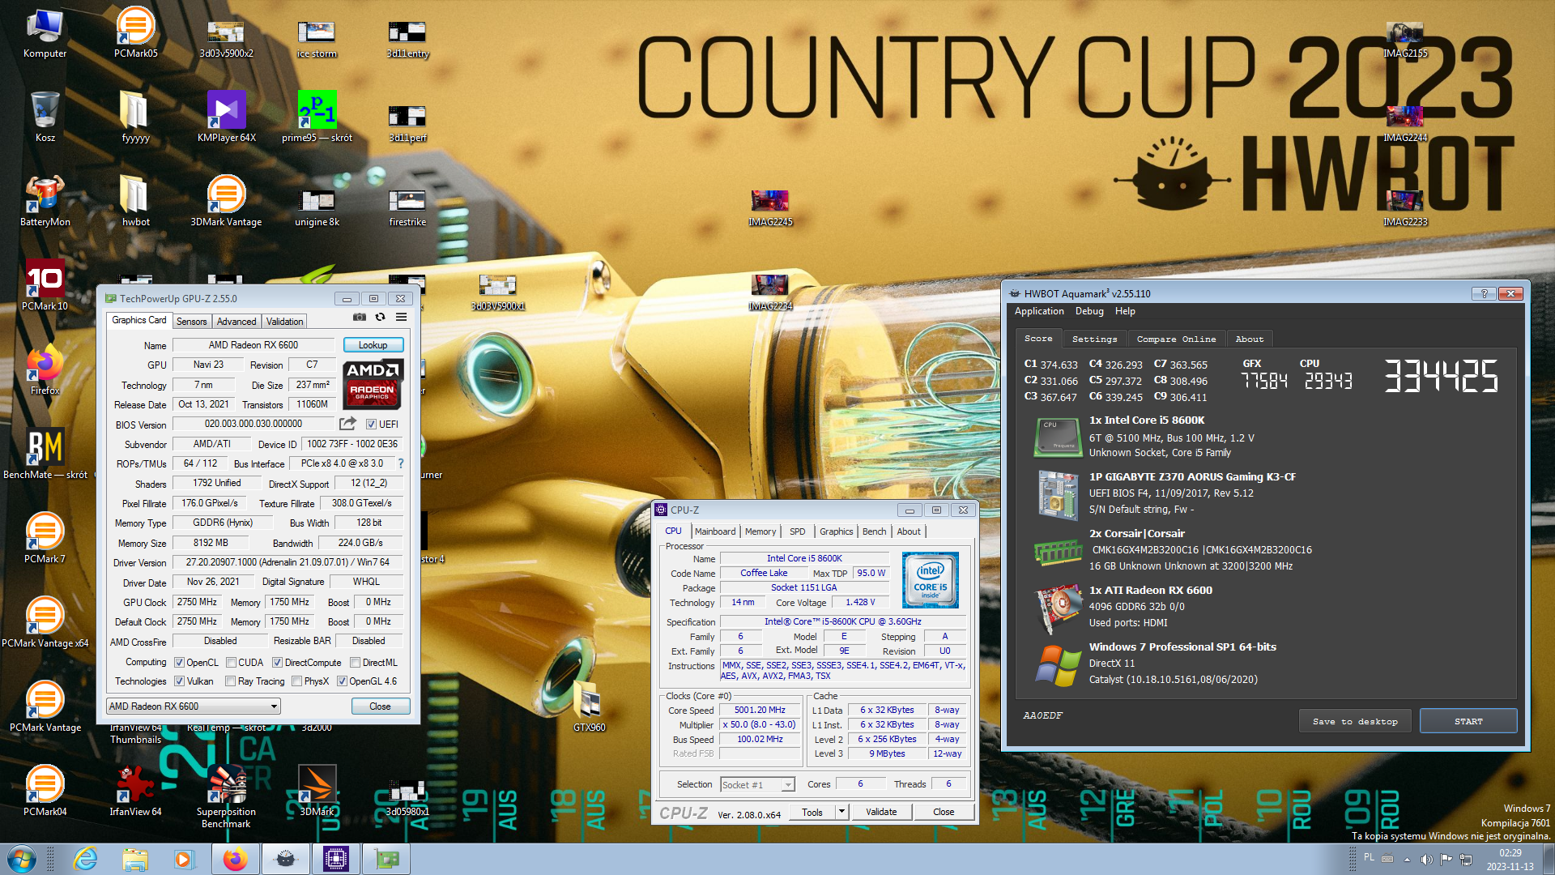Click the Bus Interface question mark icon
Viewport: 1555px width, 875px height.
pyautogui.click(x=400, y=463)
